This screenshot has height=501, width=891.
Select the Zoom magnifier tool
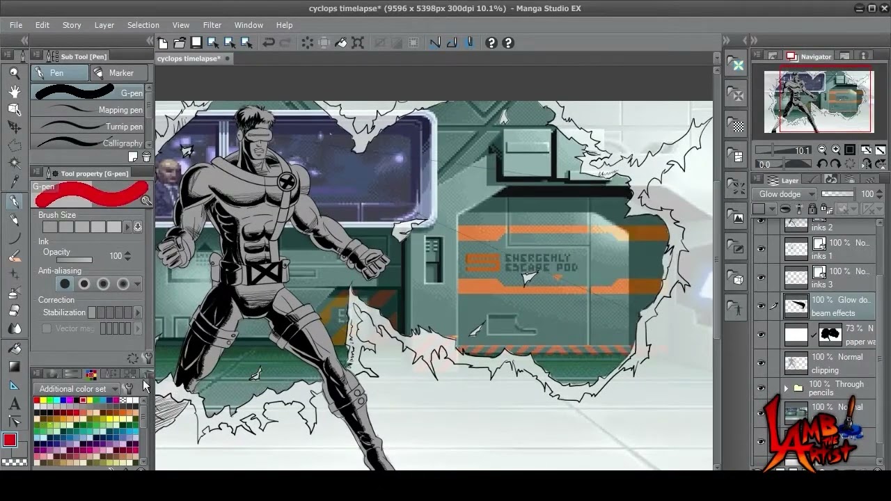[x=14, y=73]
